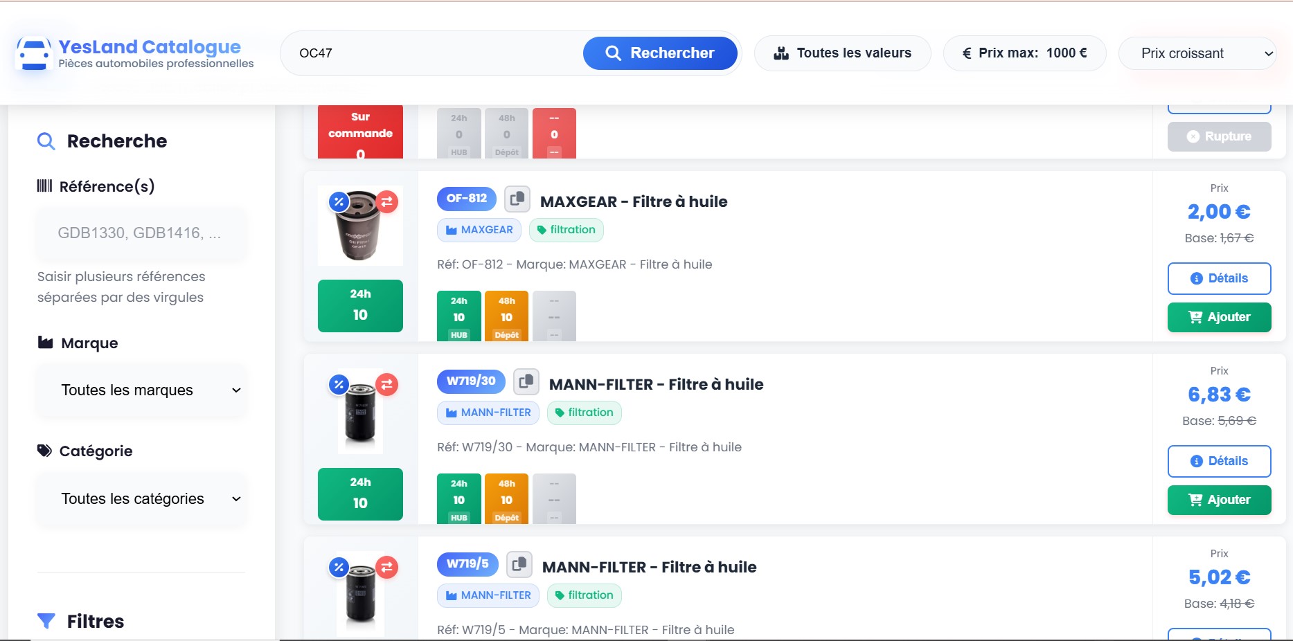
Task: Click the MAXGEAR - Filtre à huile title
Action: (x=634, y=201)
